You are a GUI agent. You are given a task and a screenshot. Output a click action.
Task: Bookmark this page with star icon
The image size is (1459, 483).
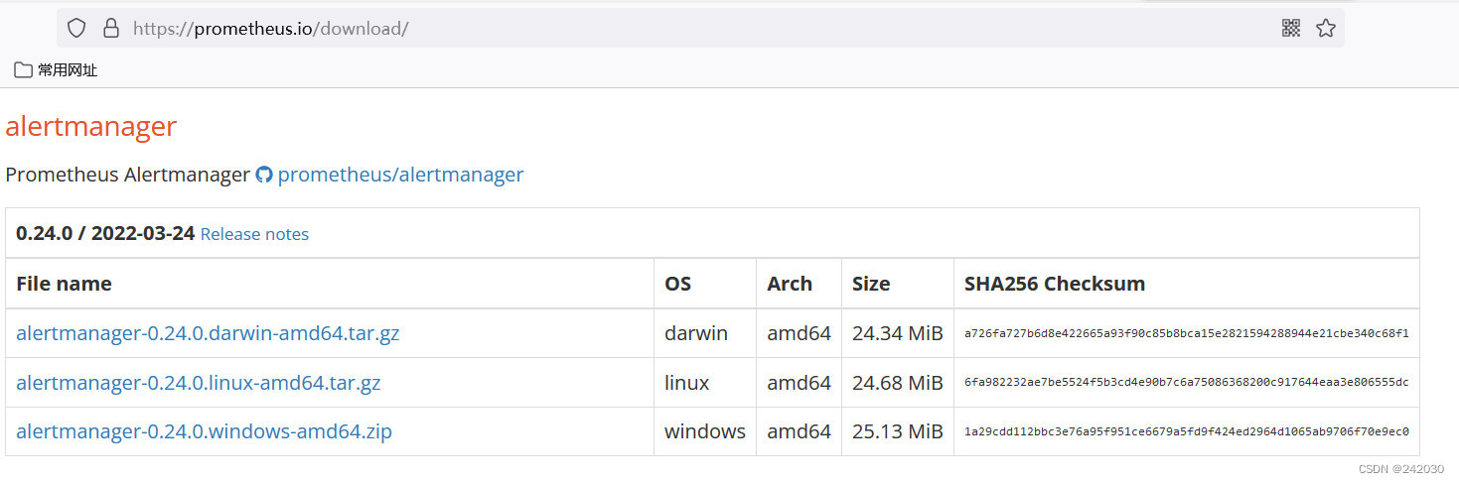1326,29
